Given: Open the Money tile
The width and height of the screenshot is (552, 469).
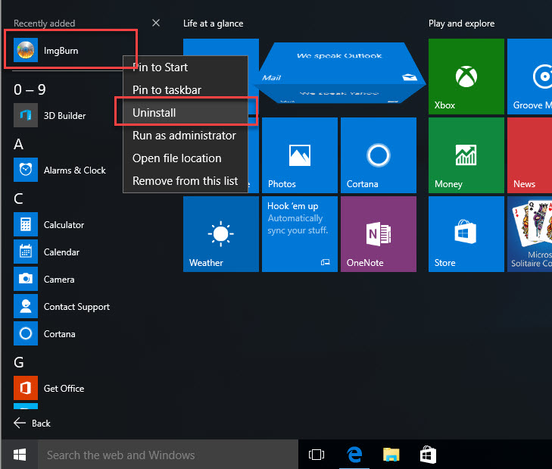Looking at the screenshot, I should pyautogui.click(x=466, y=155).
